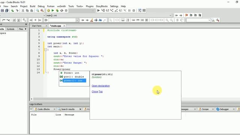Collapse the code fold on line 7
This screenshot has width=240, height=135.
(x=46, y=49)
